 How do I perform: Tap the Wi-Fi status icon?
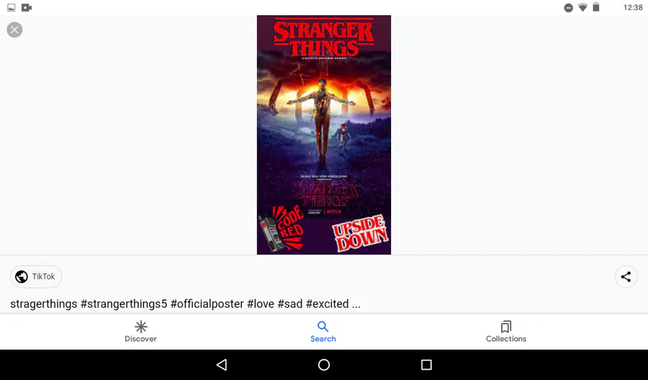(582, 7)
